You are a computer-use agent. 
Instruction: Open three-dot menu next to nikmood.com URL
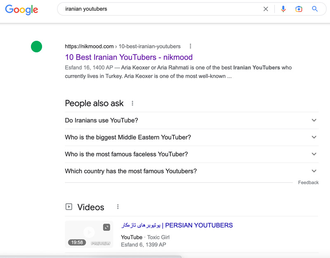click(190, 46)
